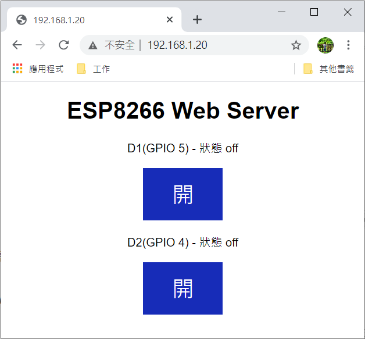The height and width of the screenshot is (339, 365).
Task: Turn on D1 (GPIO 5) with 開 button
Action: pyautogui.click(x=182, y=194)
